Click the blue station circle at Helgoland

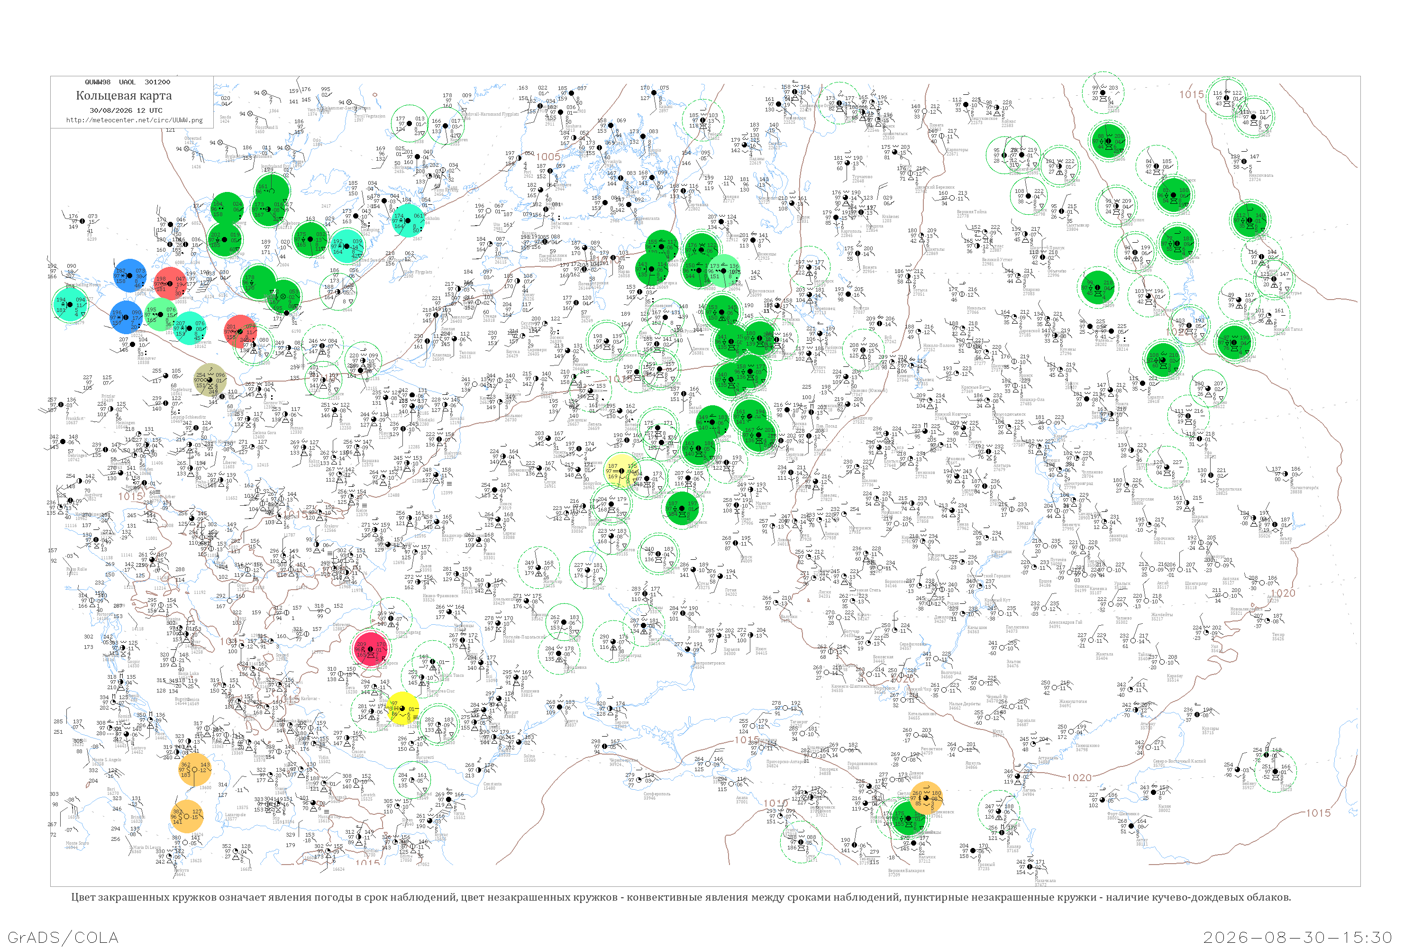(129, 276)
